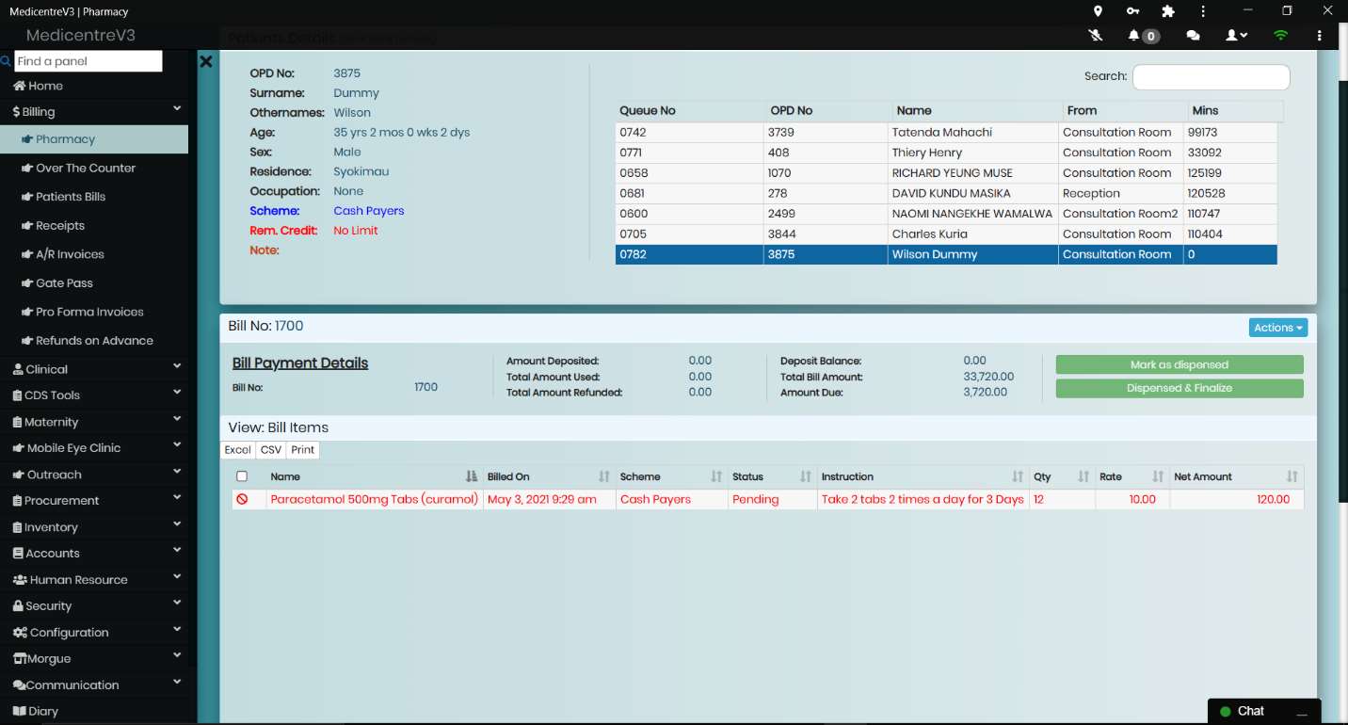This screenshot has width=1348, height=725.
Task: Click the password key icon in the title bar
Action: [1132, 11]
